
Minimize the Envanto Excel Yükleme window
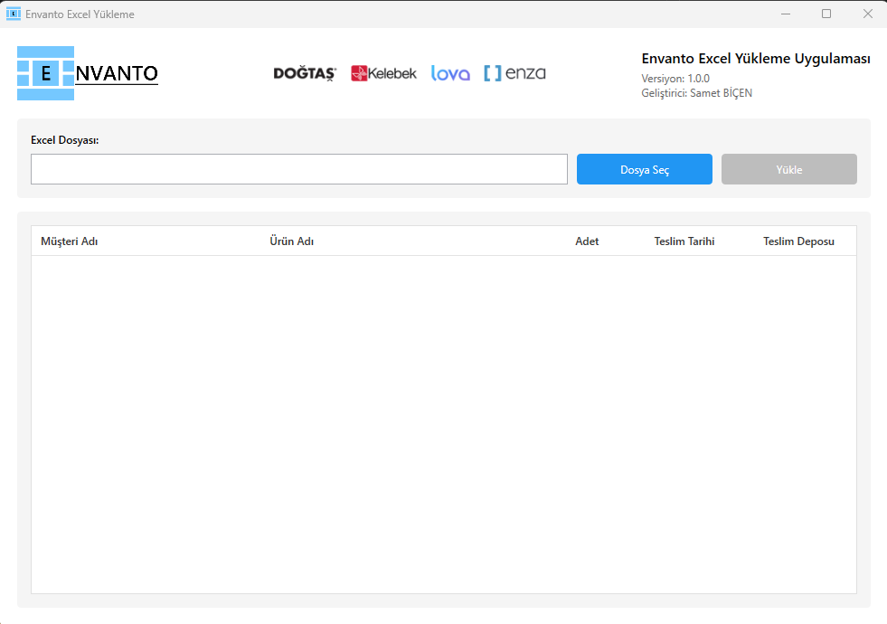pos(785,14)
